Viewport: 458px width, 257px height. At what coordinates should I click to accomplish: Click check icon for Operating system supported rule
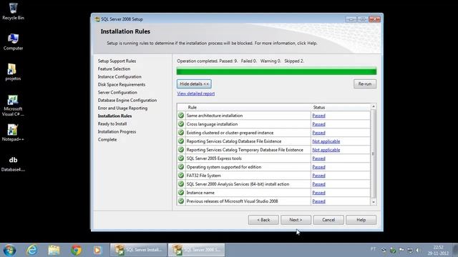181,167
